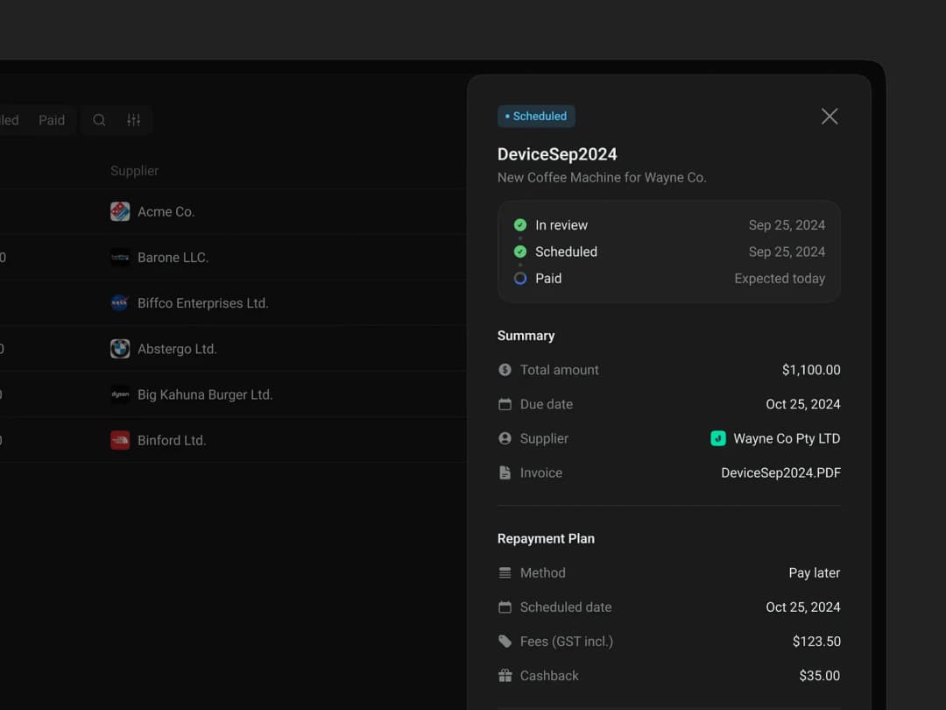Click the Scheduled status badge

536,116
